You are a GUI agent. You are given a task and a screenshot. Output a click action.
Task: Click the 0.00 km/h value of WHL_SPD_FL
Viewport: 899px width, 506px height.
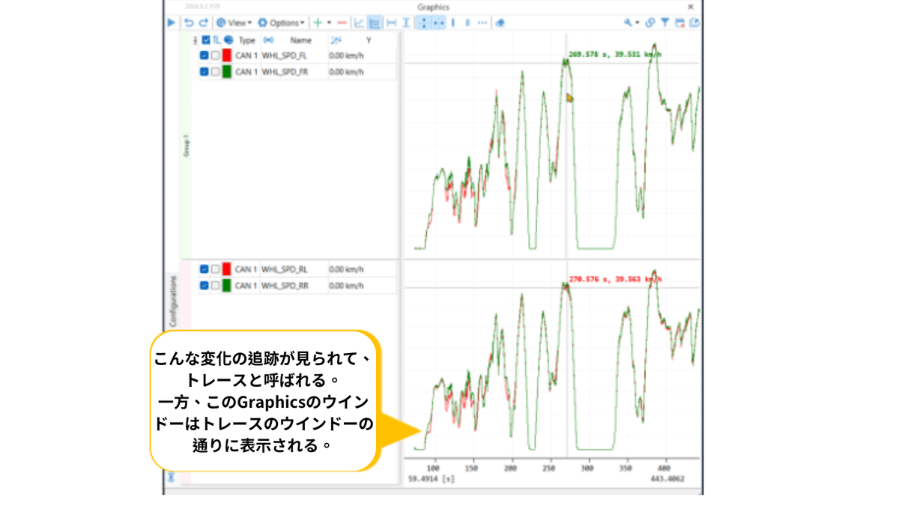(346, 55)
